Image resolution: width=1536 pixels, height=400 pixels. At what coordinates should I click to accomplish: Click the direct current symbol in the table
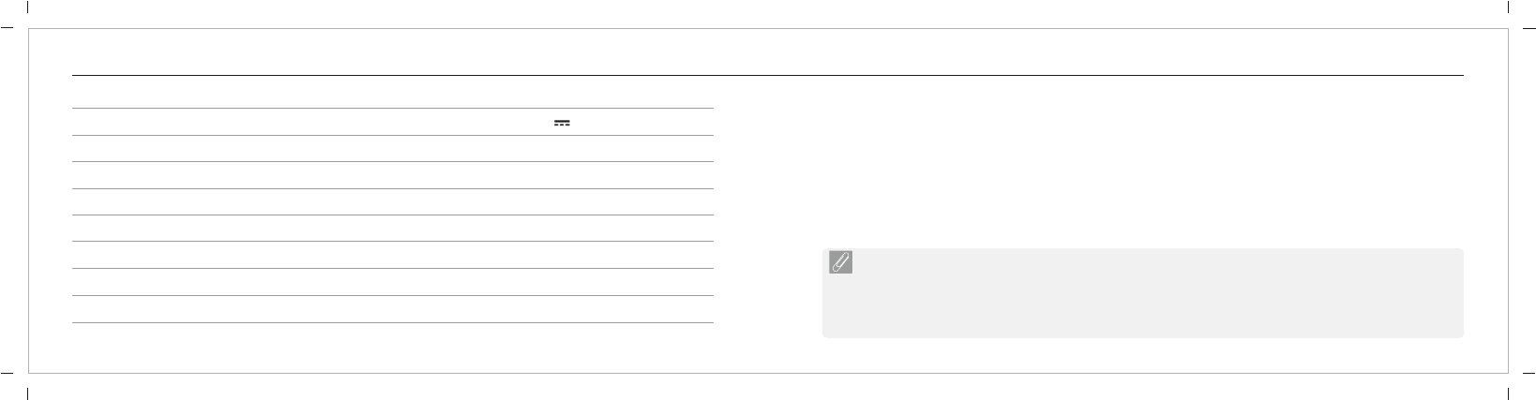click(562, 123)
